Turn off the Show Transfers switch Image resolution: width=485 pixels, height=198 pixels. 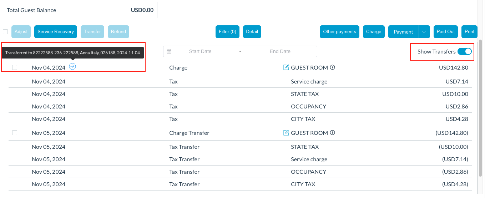(x=464, y=52)
